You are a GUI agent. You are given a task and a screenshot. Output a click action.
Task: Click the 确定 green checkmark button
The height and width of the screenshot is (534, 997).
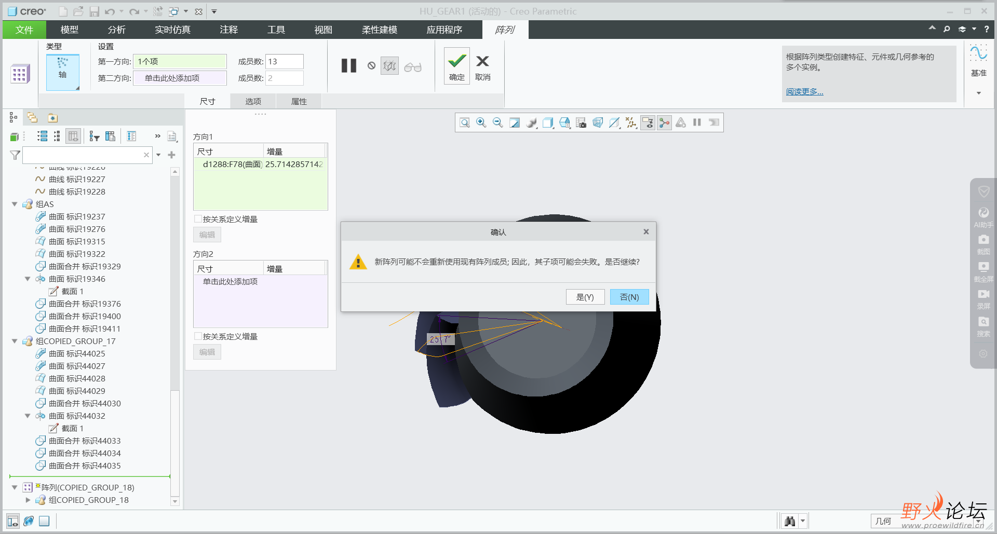coord(457,66)
